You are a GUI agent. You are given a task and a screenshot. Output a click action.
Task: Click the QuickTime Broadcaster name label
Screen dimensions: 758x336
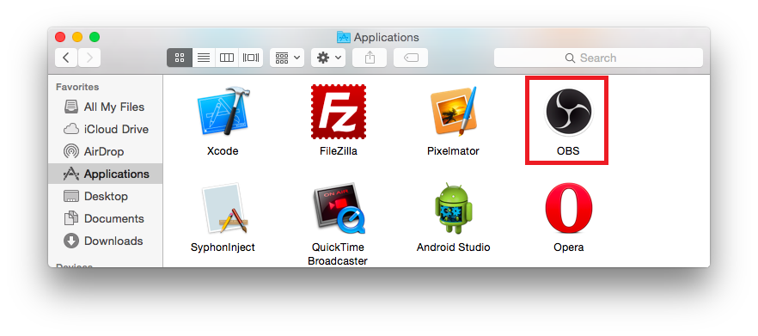coord(339,254)
